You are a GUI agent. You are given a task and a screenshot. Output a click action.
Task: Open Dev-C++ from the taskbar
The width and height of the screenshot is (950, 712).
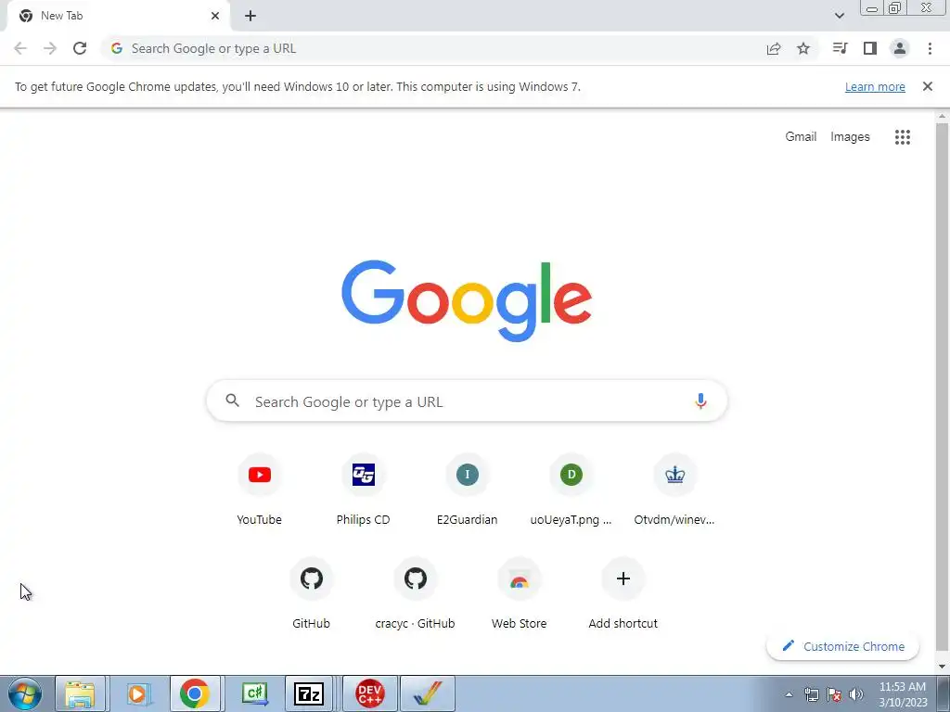370,693
